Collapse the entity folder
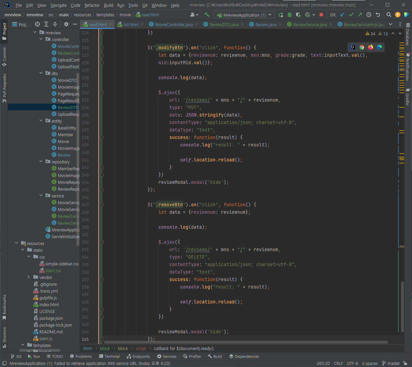 tap(41, 121)
